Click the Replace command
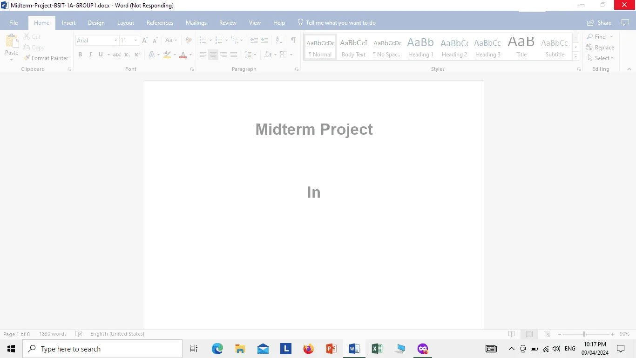This screenshot has height=358, width=636. tap(600, 48)
